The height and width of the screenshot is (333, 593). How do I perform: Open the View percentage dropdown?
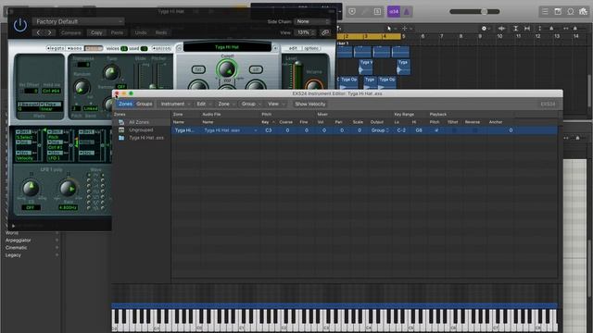click(x=306, y=33)
